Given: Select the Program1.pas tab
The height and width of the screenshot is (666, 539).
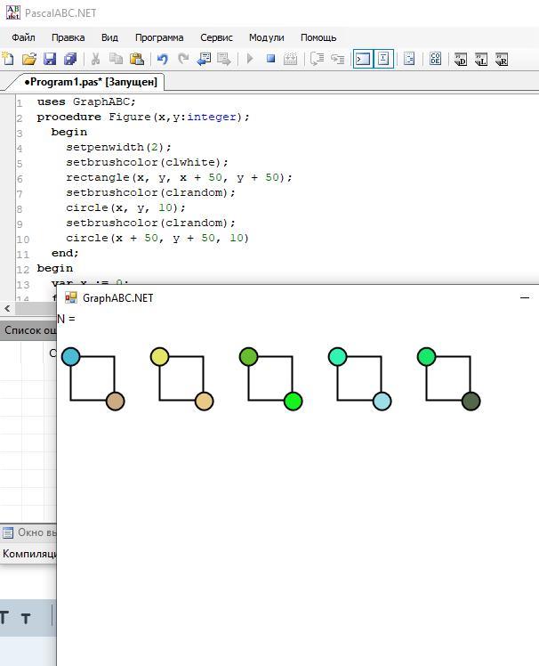Looking at the screenshot, I should click(90, 82).
